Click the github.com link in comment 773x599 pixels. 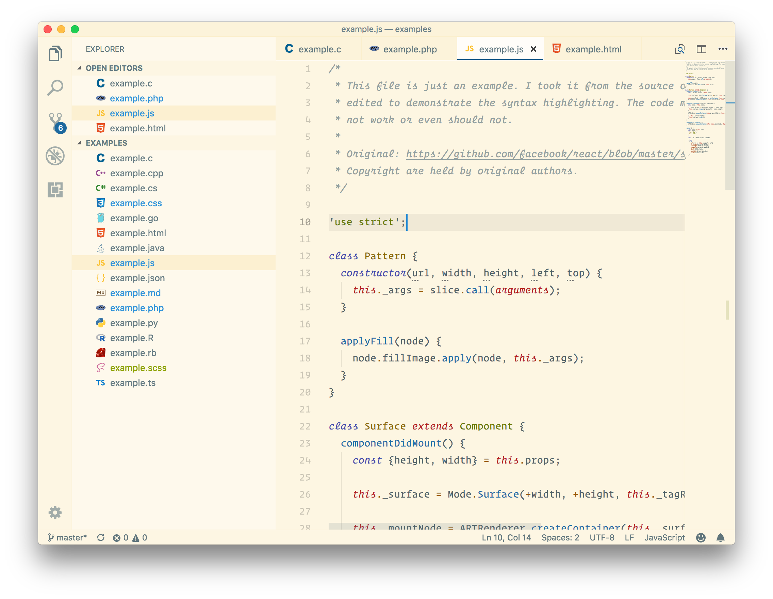tap(545, 154)
